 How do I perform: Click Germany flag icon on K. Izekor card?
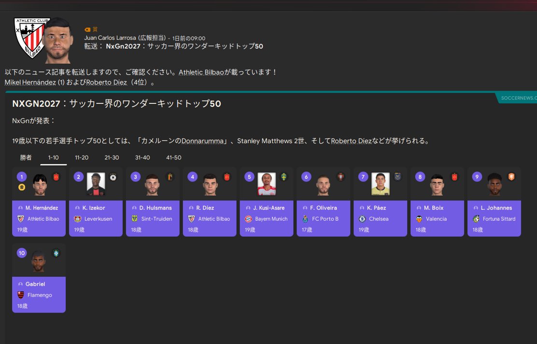point(113,177)
